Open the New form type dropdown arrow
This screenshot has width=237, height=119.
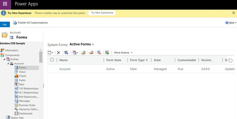[x=53, y=53]
